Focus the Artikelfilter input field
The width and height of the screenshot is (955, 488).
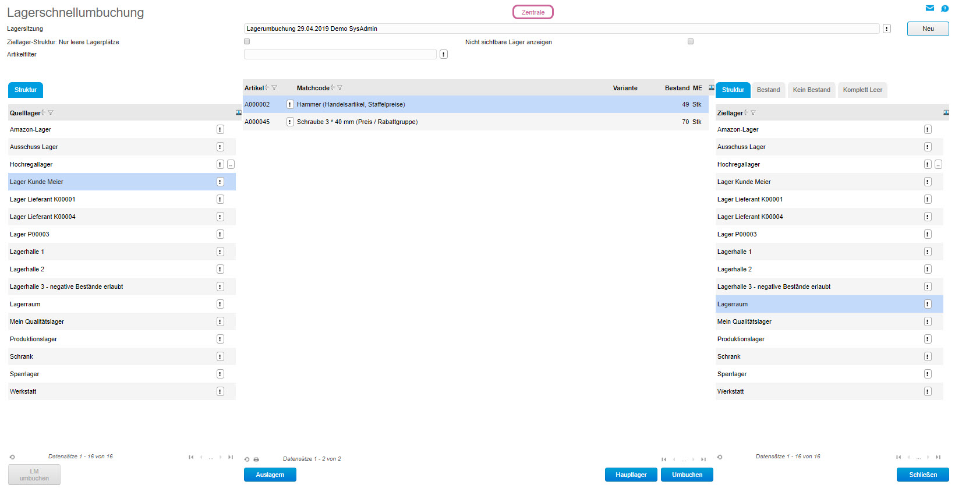340,54
